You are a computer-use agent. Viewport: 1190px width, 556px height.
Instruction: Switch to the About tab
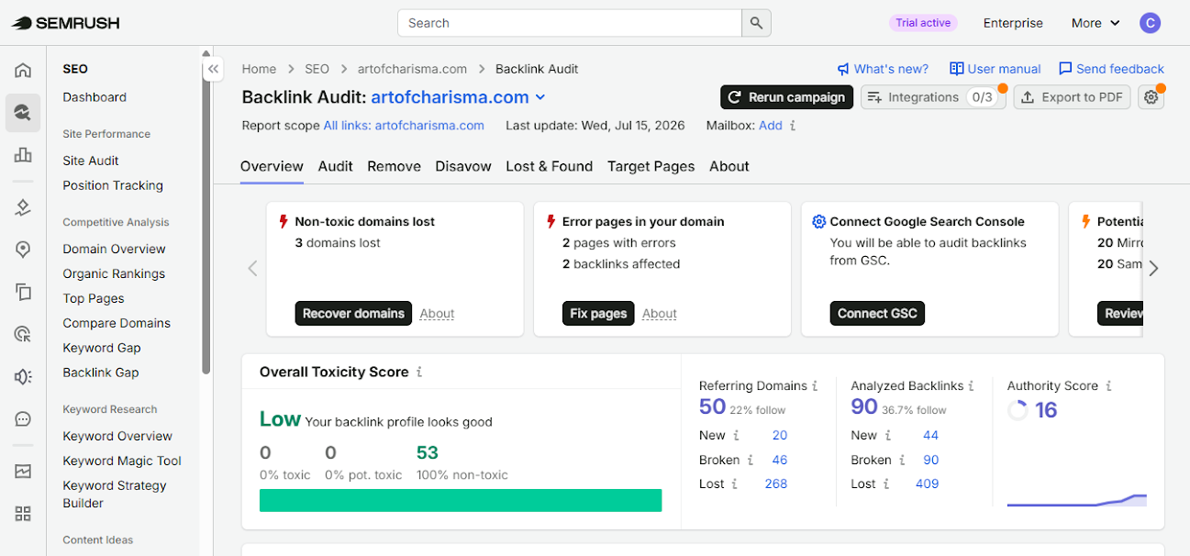[x=729, y=166]
